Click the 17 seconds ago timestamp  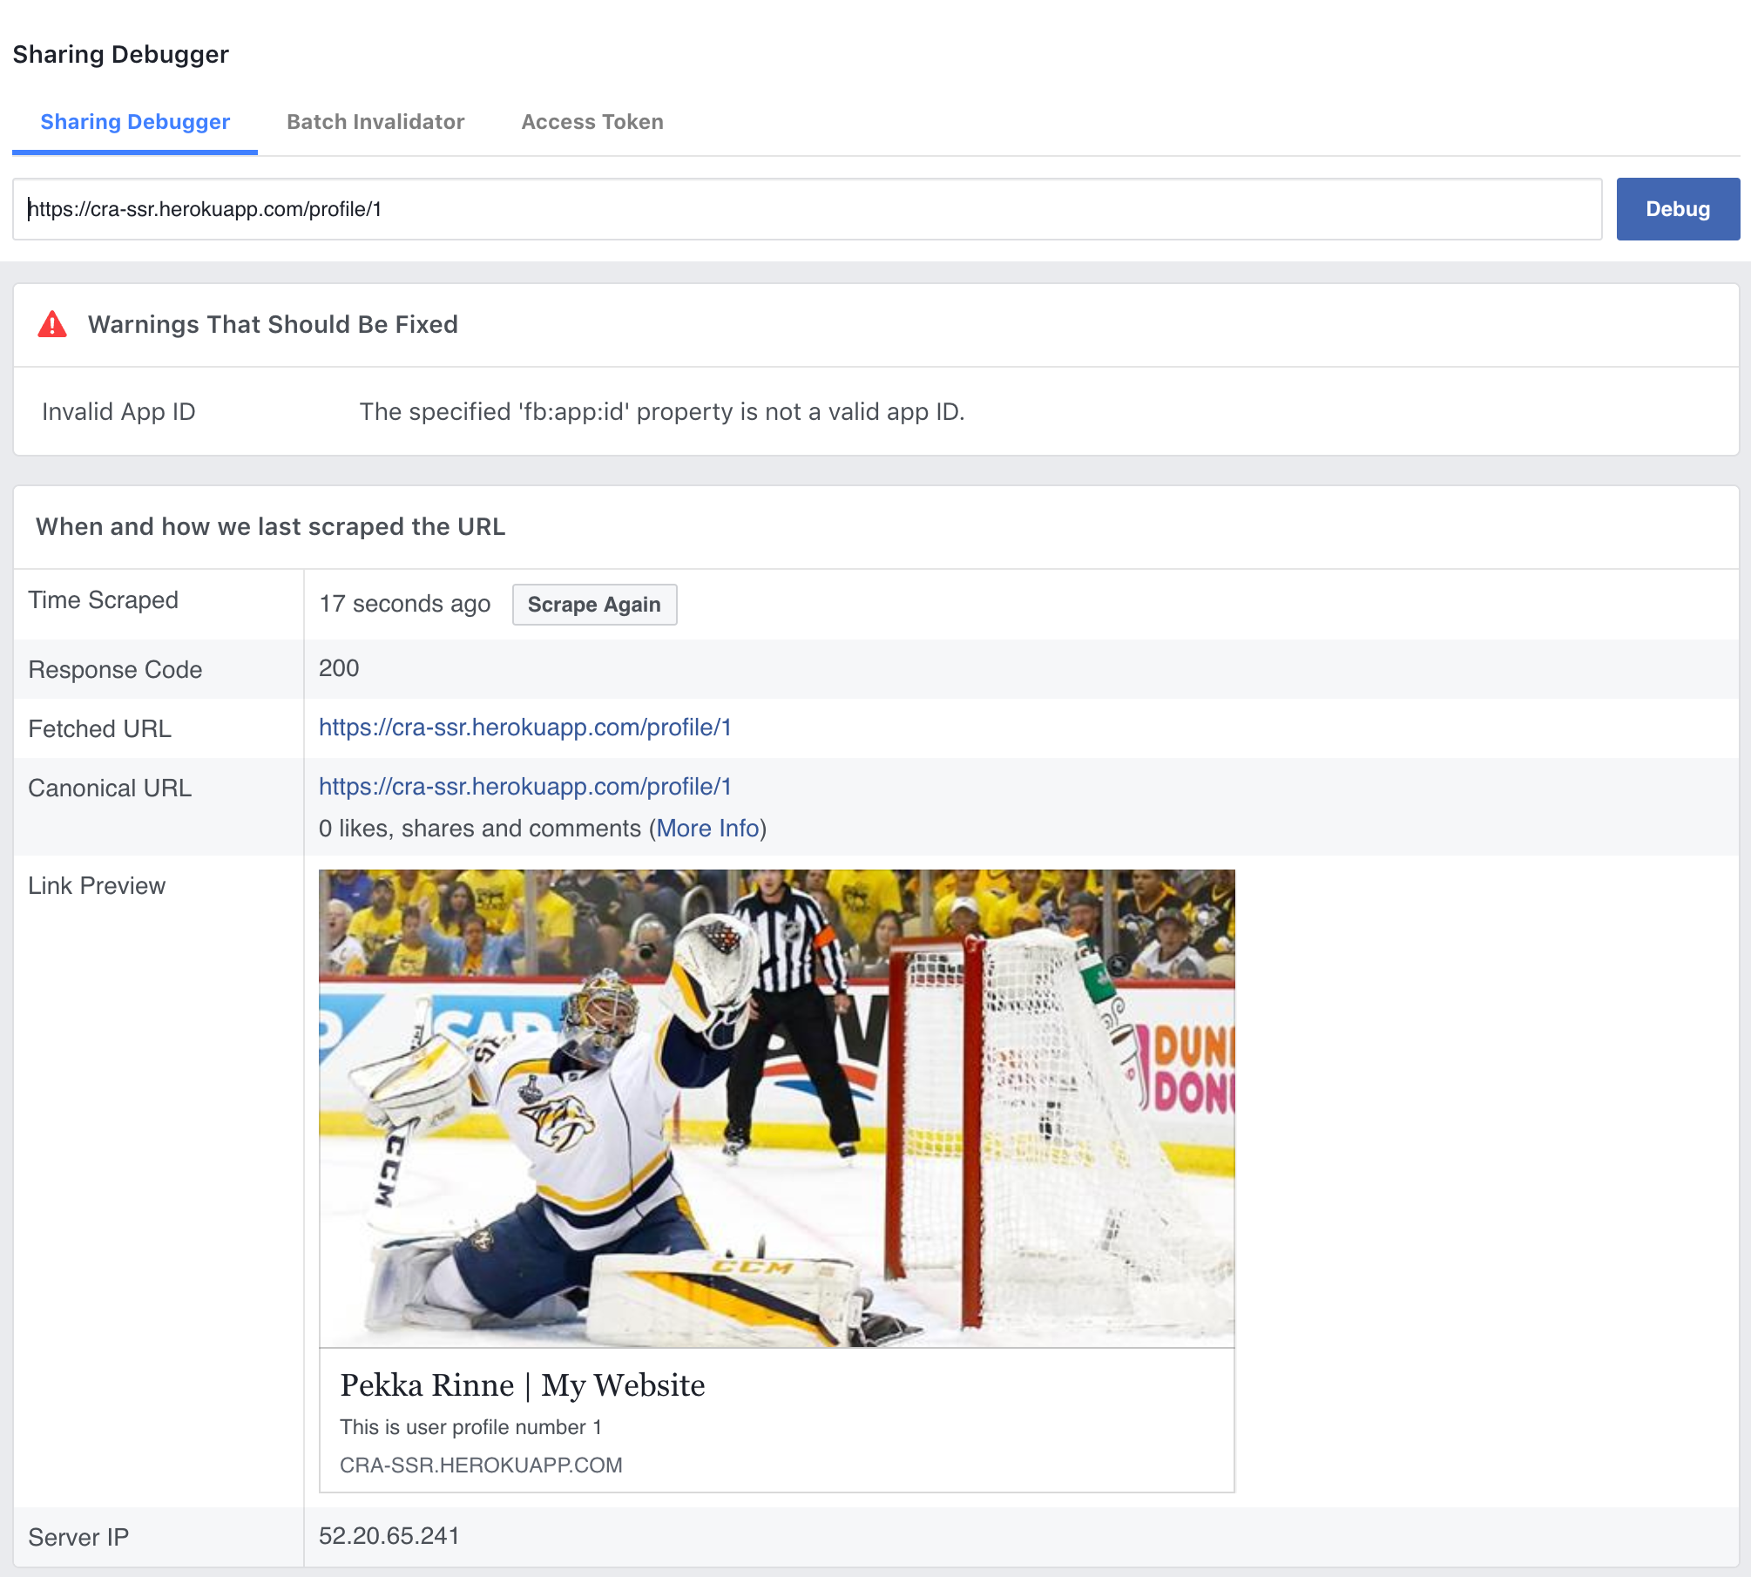404,604
